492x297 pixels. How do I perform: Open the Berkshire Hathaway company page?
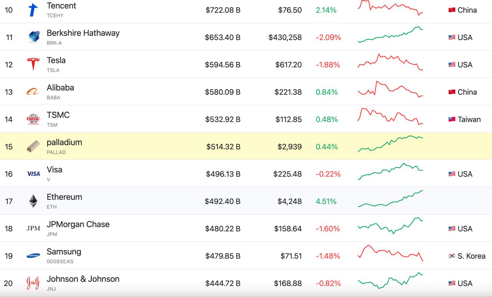click(x=83, y=33)
